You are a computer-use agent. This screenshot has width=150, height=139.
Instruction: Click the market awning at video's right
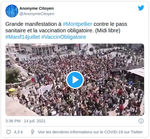[136, 72]
